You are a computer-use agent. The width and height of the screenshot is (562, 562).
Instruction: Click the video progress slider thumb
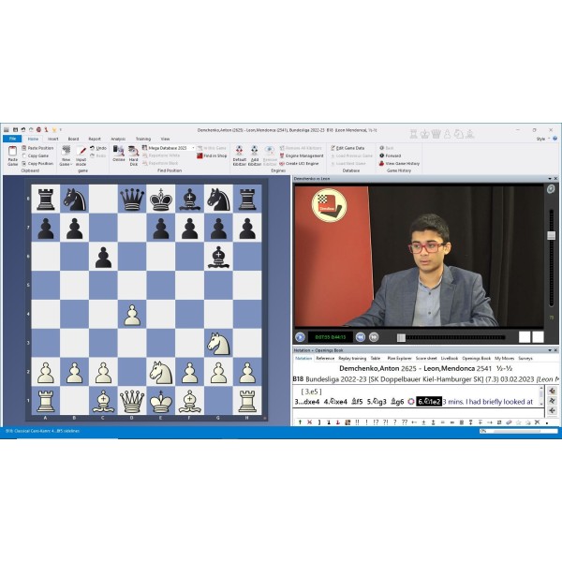[x=401, y=337]
